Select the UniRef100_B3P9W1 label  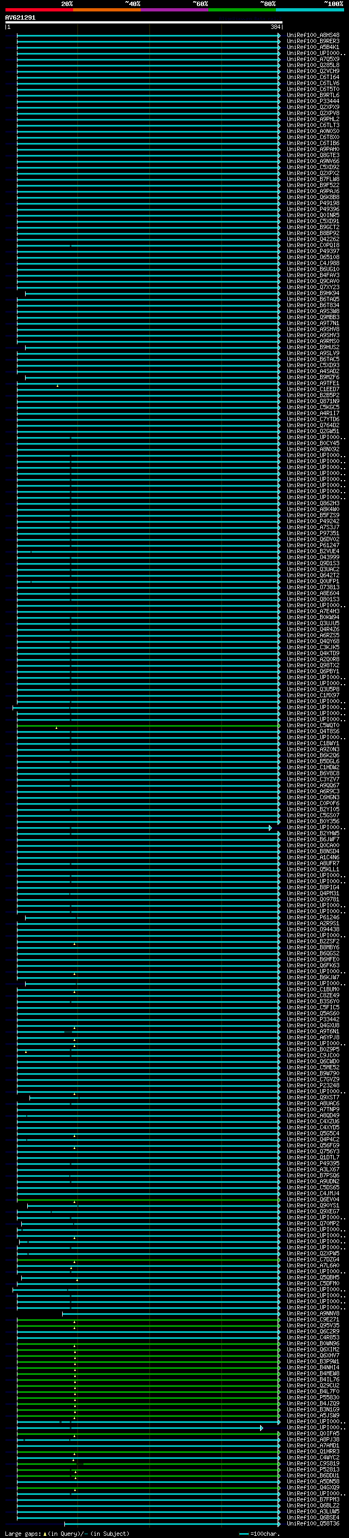[x=312, y=1361]
